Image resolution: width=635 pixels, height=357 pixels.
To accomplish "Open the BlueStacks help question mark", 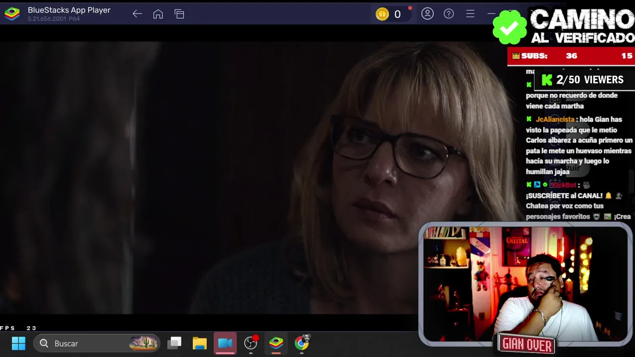I will pos(449,14).
